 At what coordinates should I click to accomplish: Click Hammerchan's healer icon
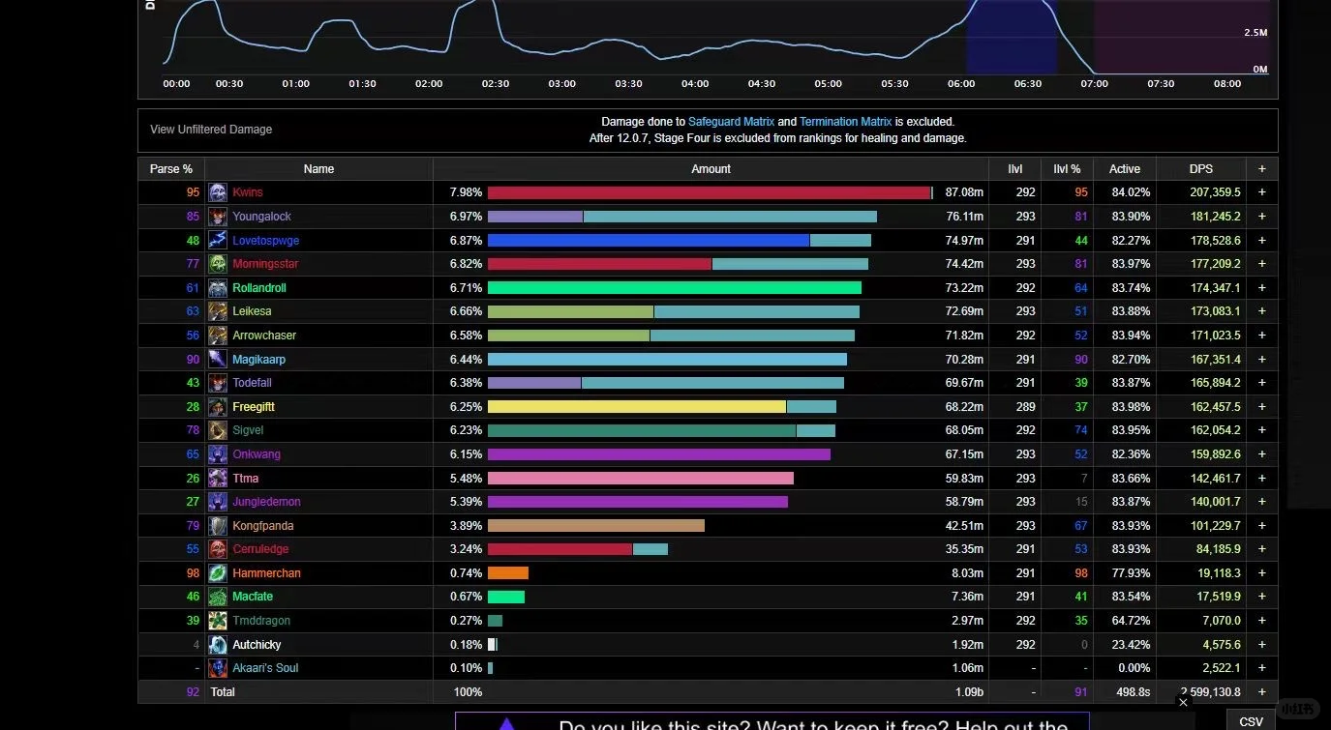(218, 573)
